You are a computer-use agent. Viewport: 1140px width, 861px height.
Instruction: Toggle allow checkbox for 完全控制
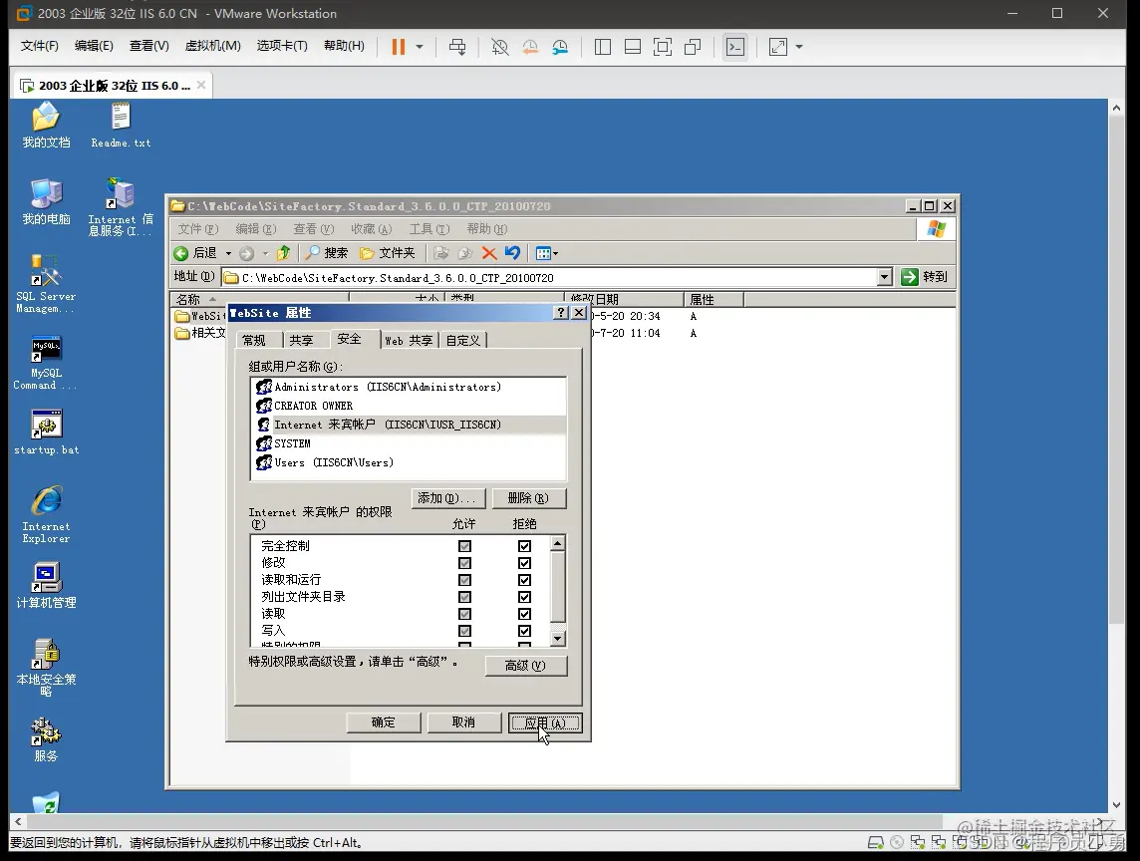pos(464,546)
